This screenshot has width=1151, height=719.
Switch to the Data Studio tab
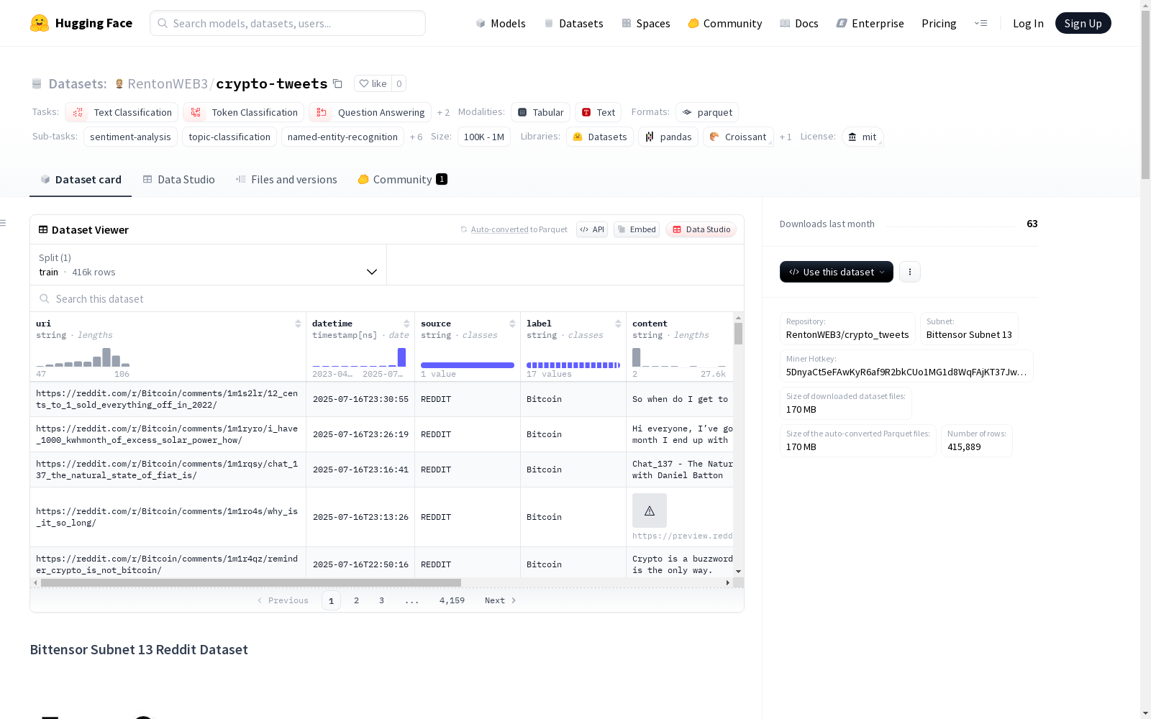click(x=179, y=180)
